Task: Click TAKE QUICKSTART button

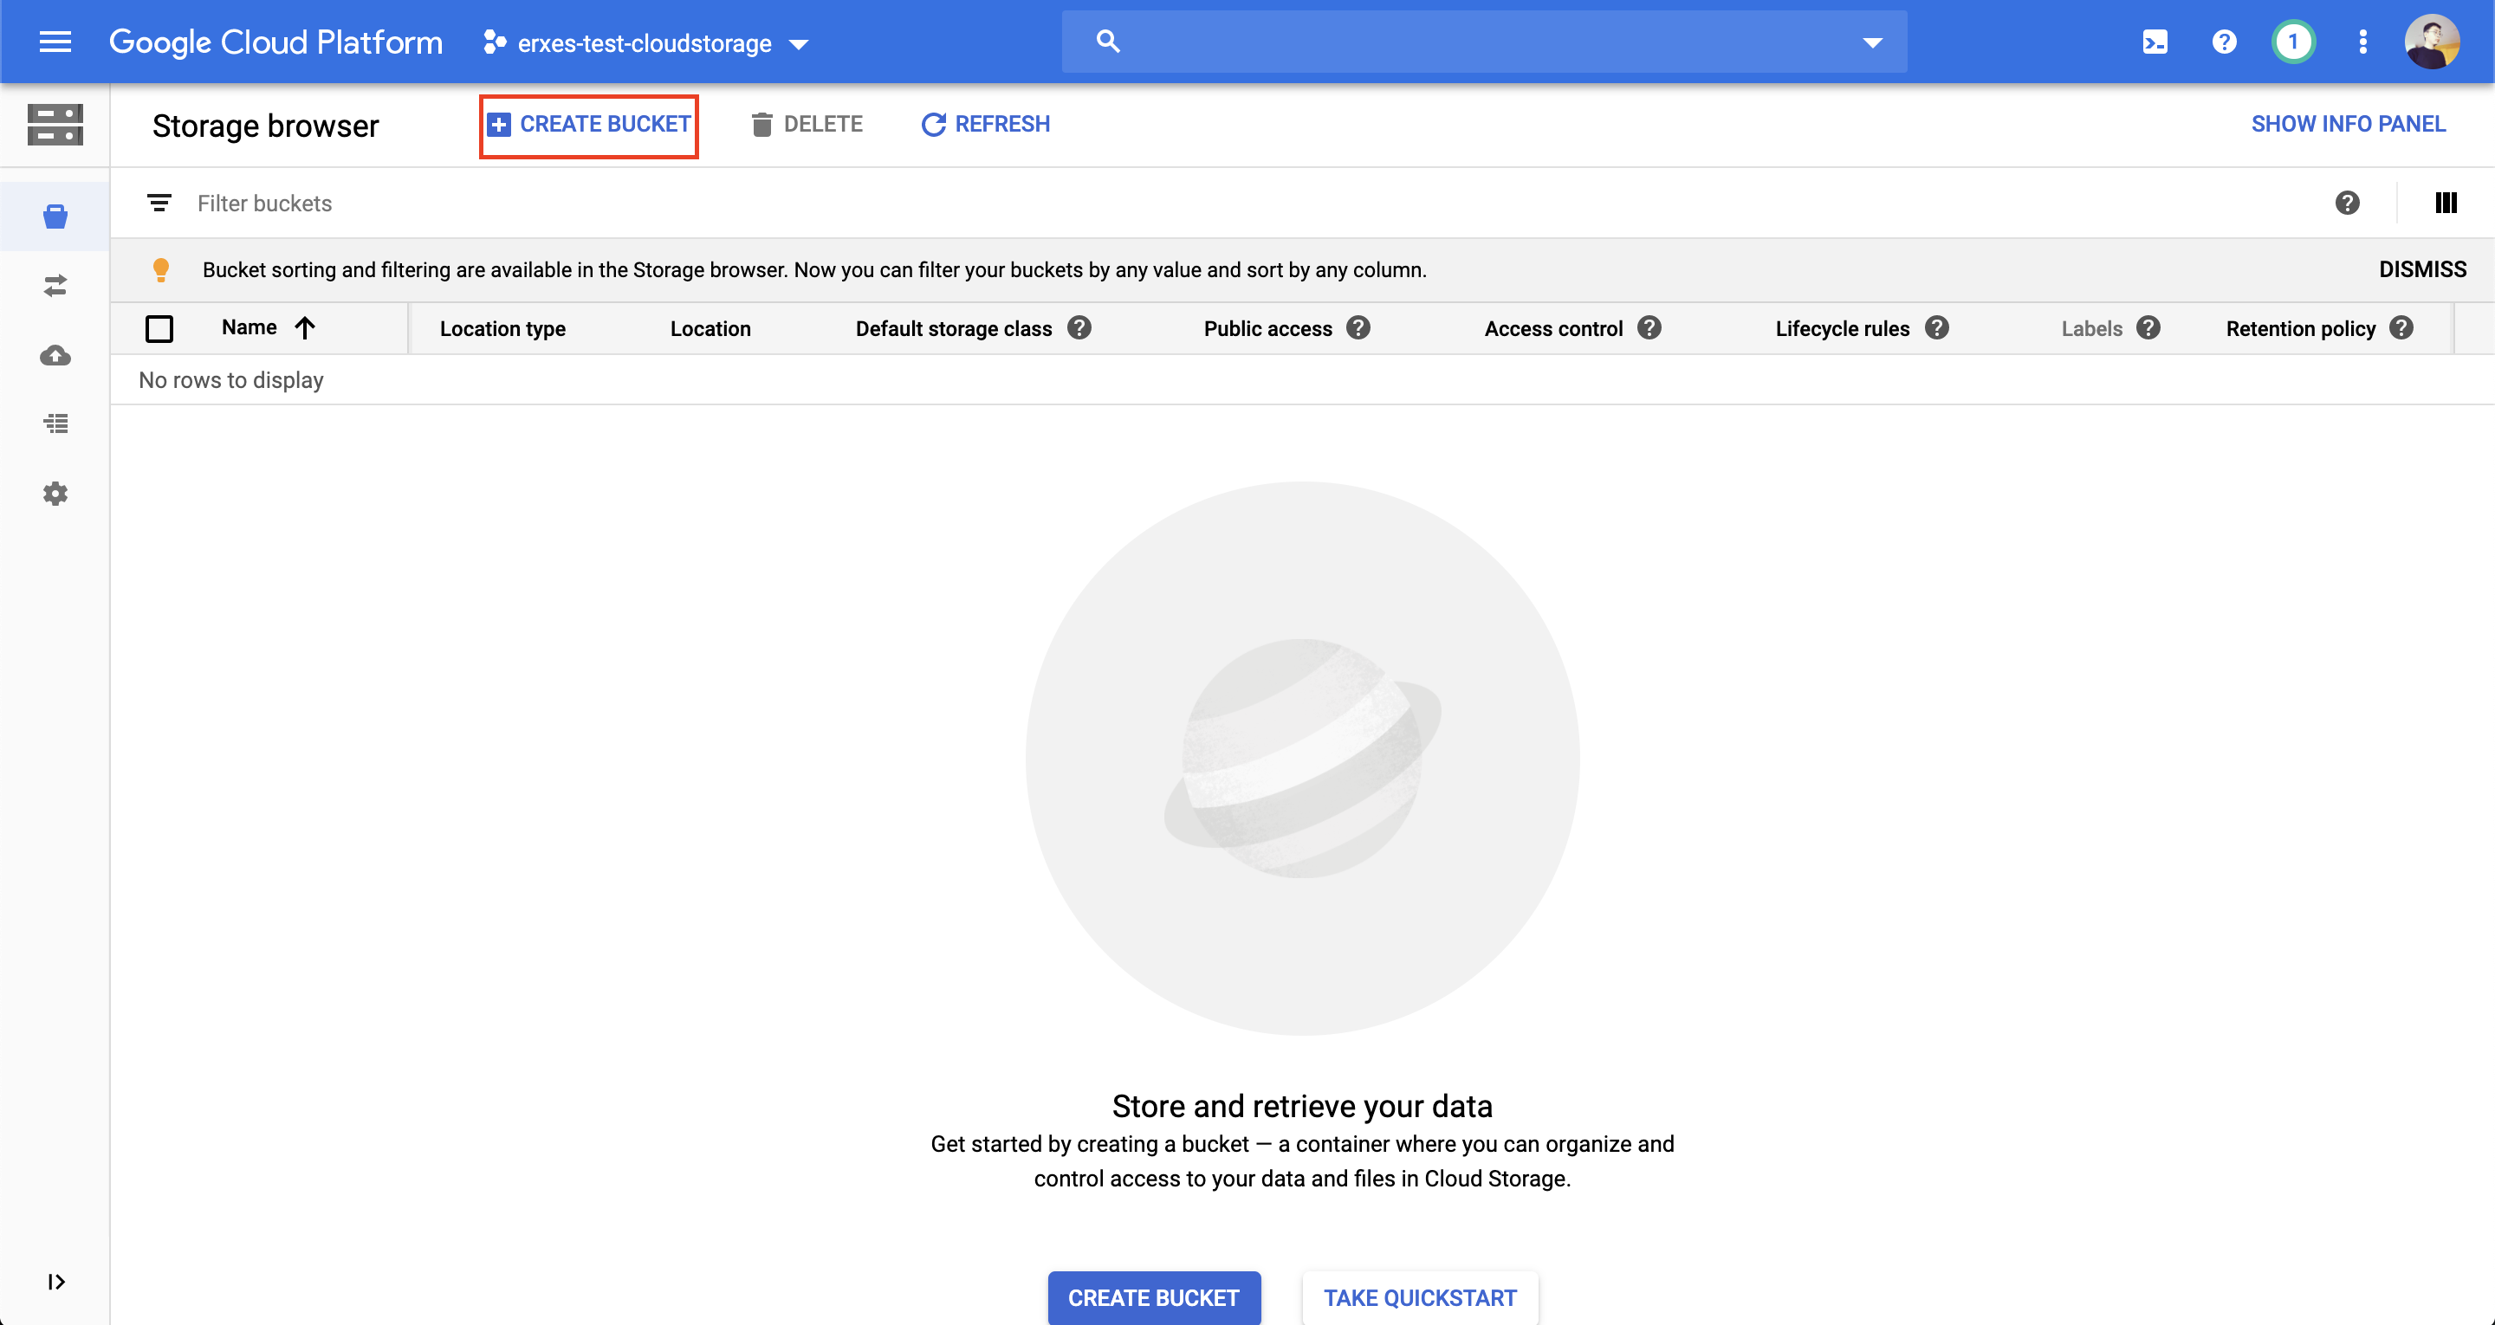Action: click(1420, 1298)
